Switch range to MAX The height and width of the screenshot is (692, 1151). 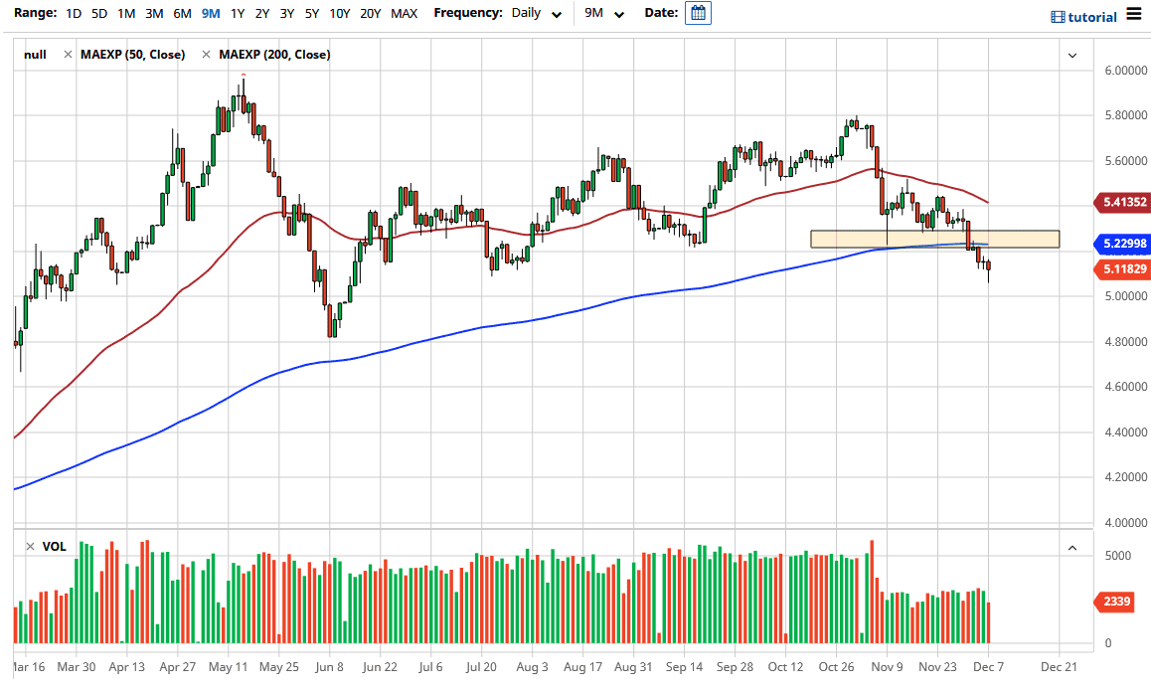pyautogui.click(x=404, y=13)
